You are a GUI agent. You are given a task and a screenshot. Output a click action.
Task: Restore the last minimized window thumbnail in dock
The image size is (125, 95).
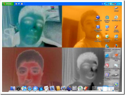tap(111, 89)
